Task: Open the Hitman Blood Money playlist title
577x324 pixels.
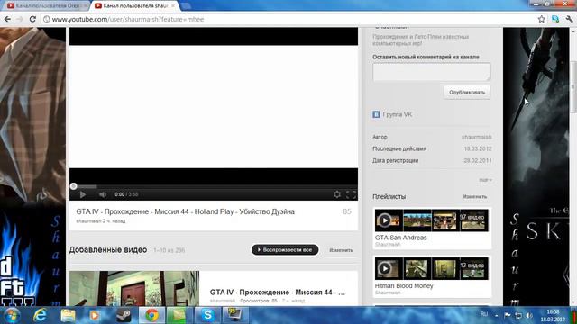Action: point(404,286)
